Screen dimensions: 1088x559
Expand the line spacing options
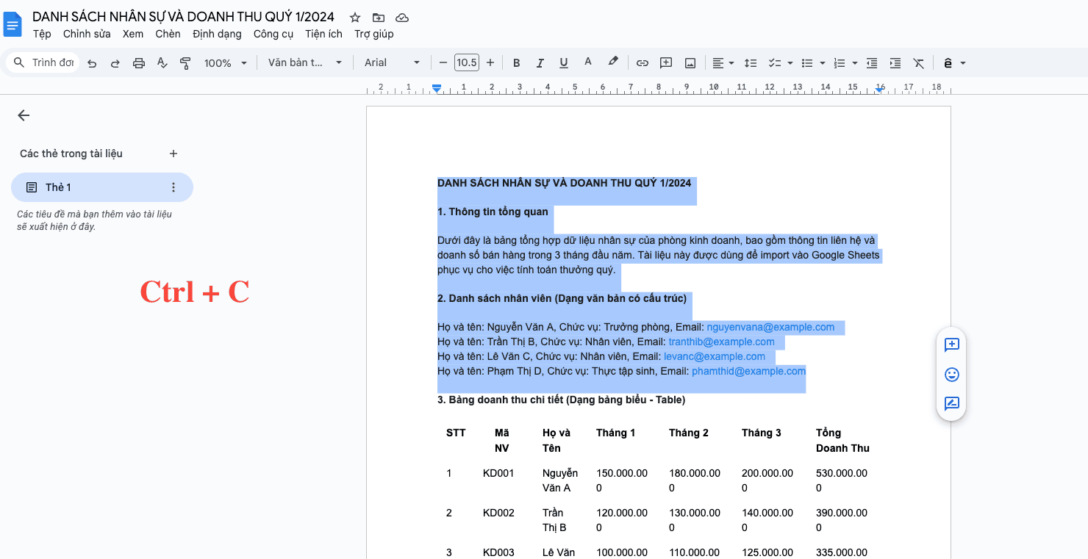[751, 62]
